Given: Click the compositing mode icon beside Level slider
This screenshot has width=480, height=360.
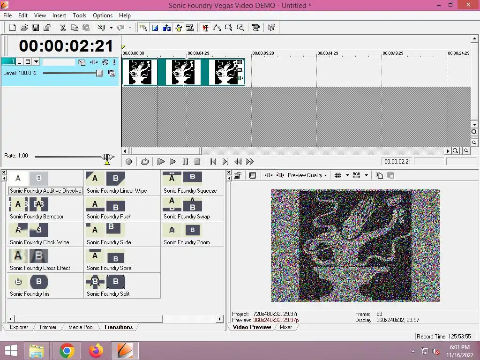Looking at the screenshot, I should point(112,73).
